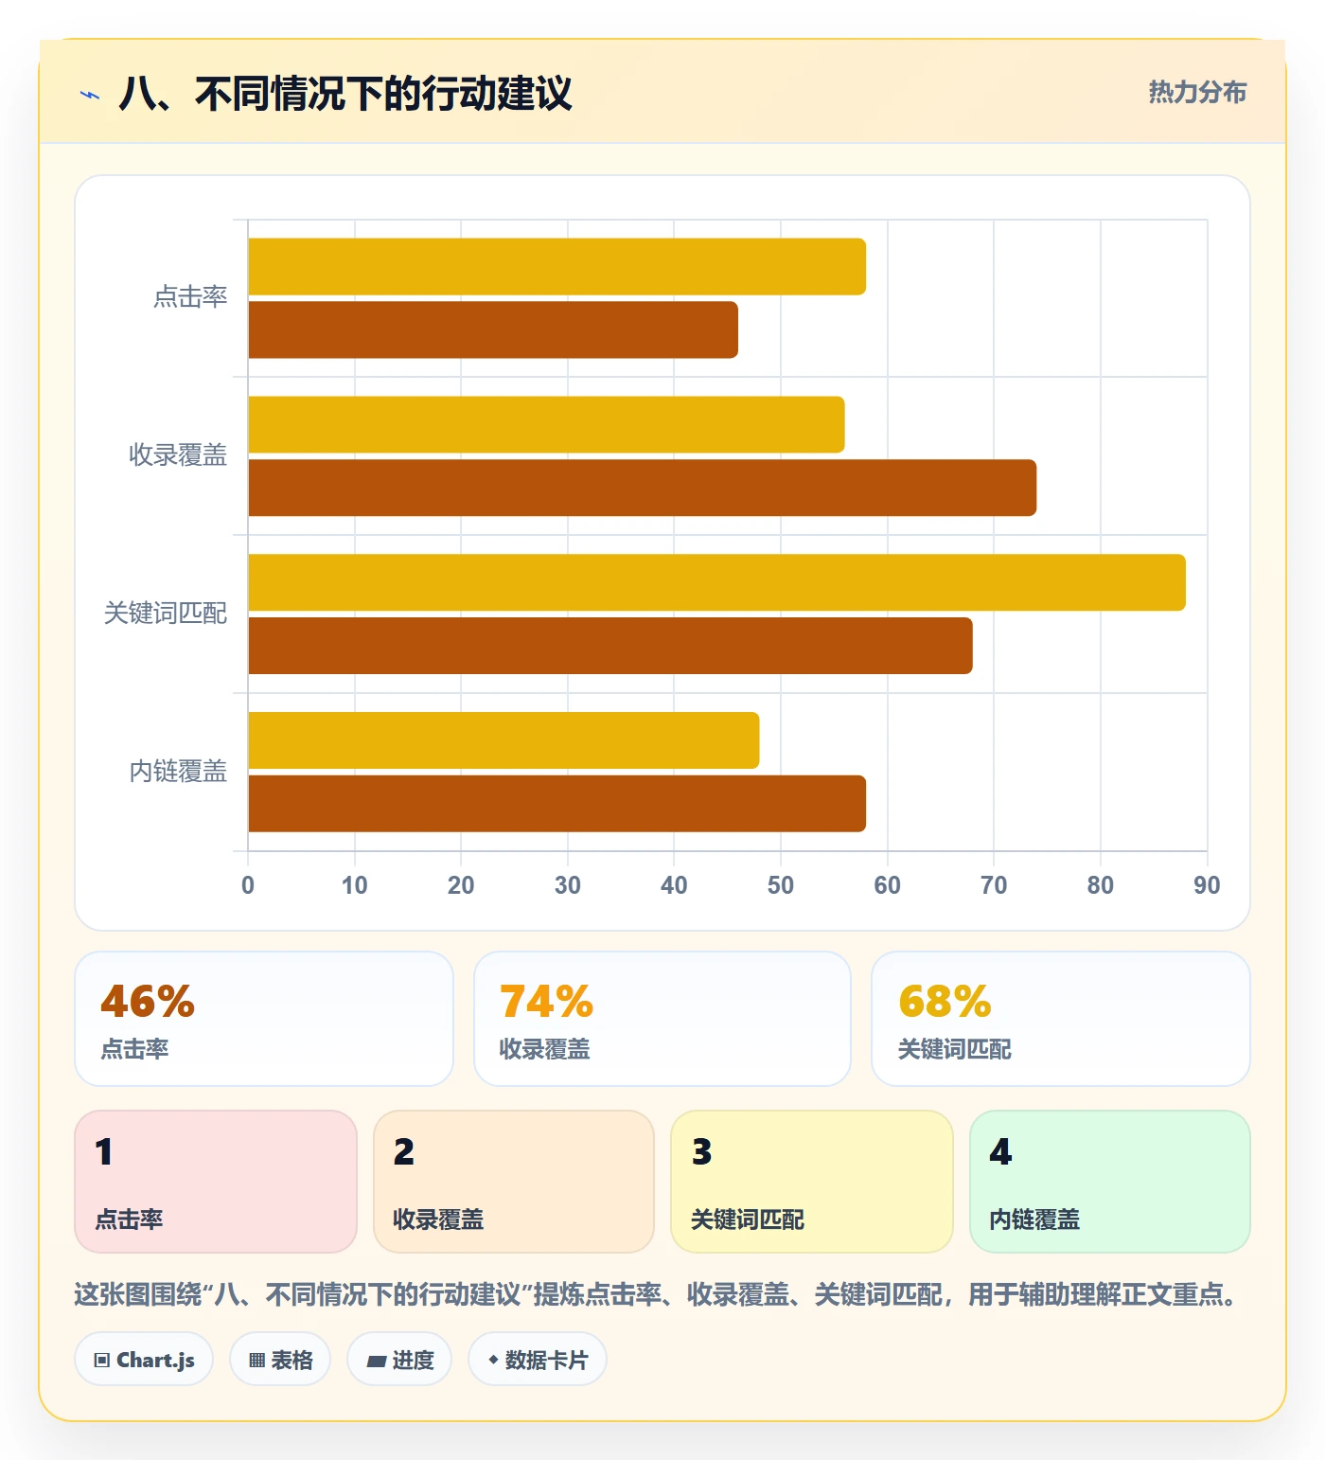Click the heading 八、不同情况下的行动建议
1325x1460 pixels.
coord(345,94)
